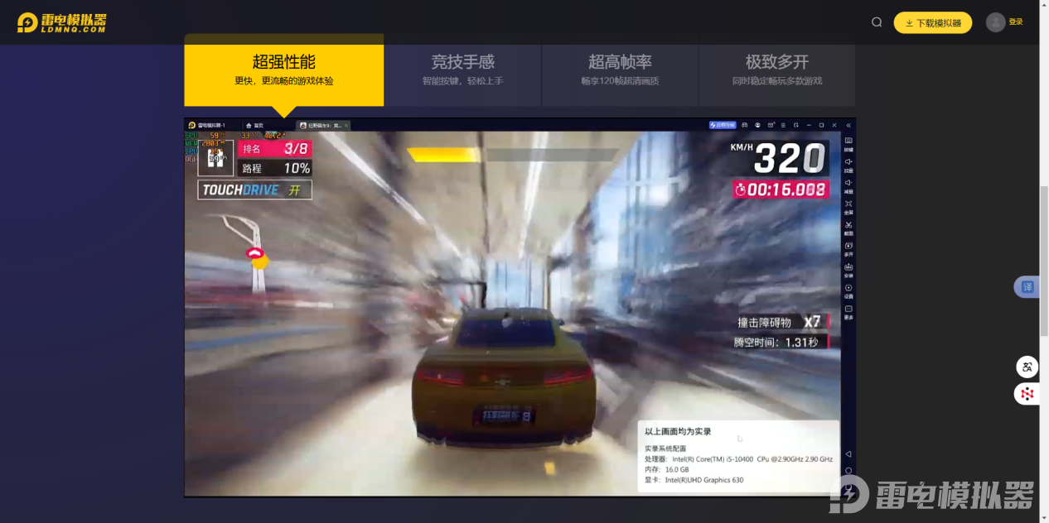Click the yellow car in the game view
Screen dimensions: 1049x523
503,377
